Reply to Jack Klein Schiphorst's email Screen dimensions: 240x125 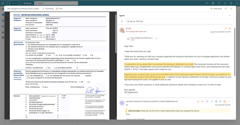pos(203,101)
